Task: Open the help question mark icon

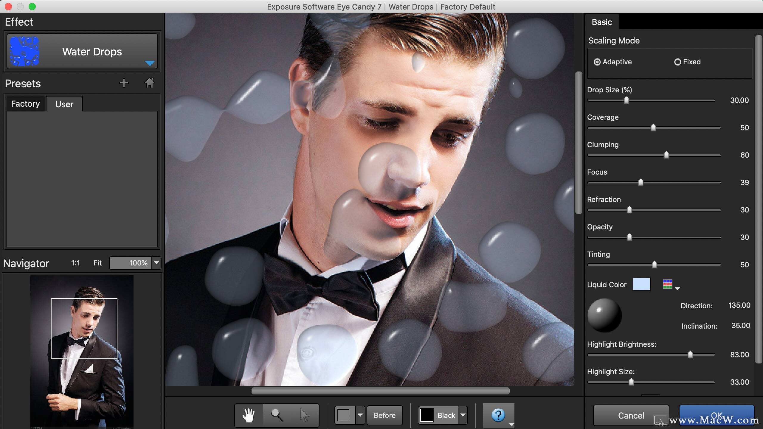Action: tap(498, 415)
